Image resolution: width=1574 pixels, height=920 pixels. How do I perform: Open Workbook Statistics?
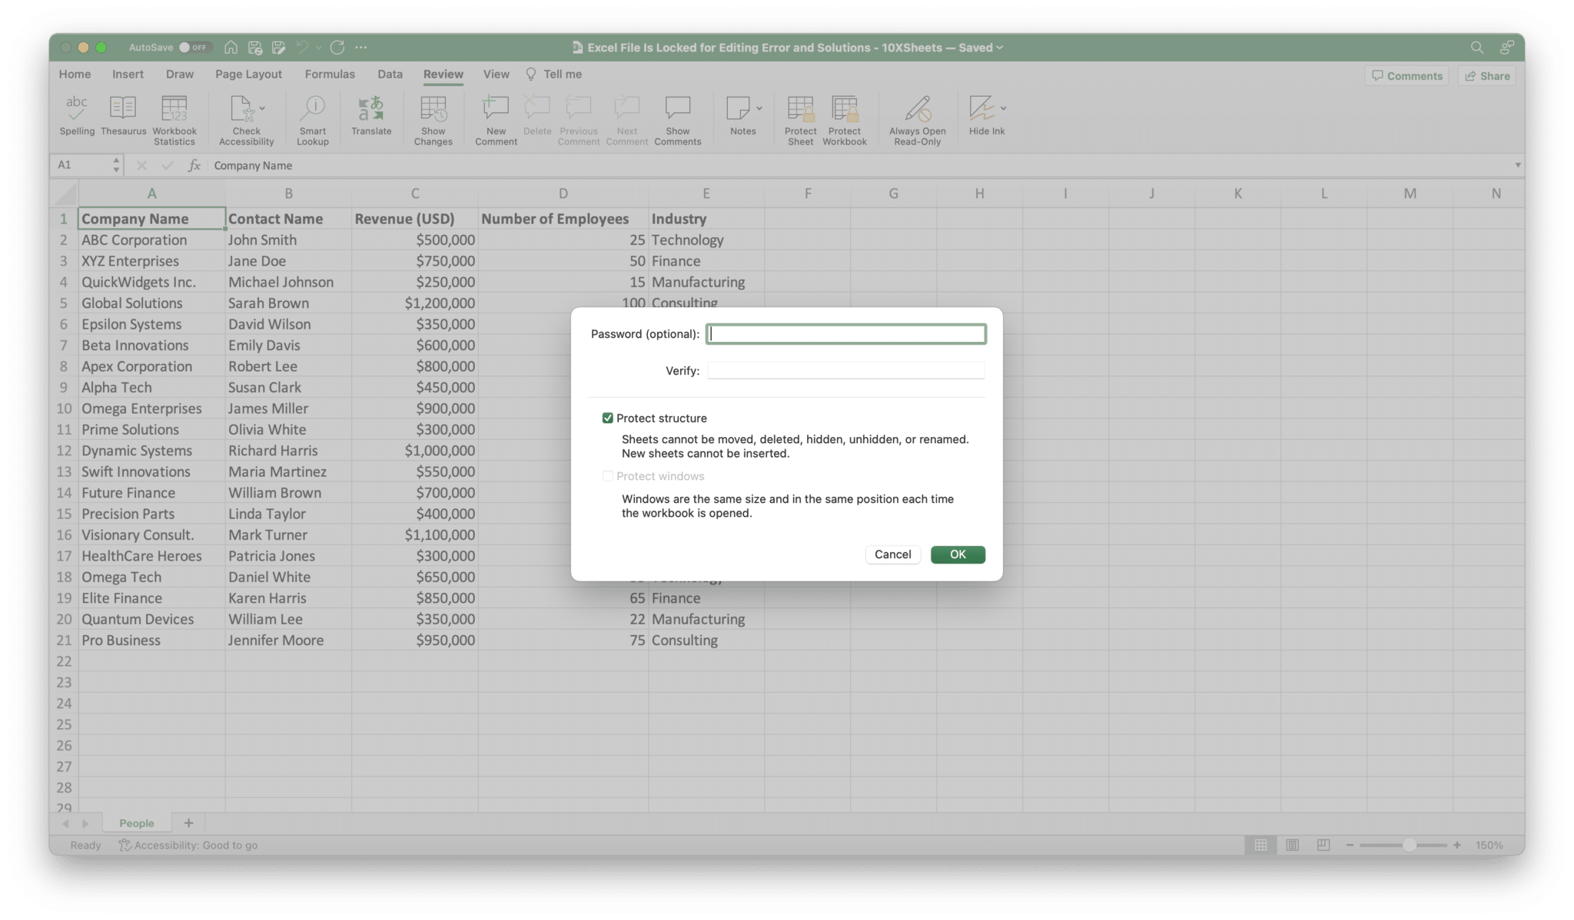(174, 121)
